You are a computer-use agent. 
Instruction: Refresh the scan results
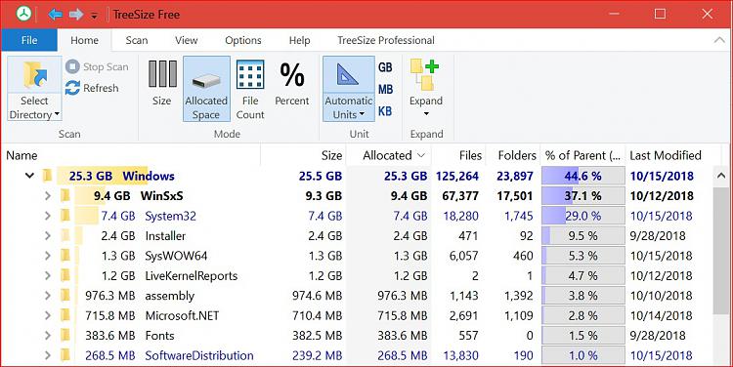(x=92, y=88)
